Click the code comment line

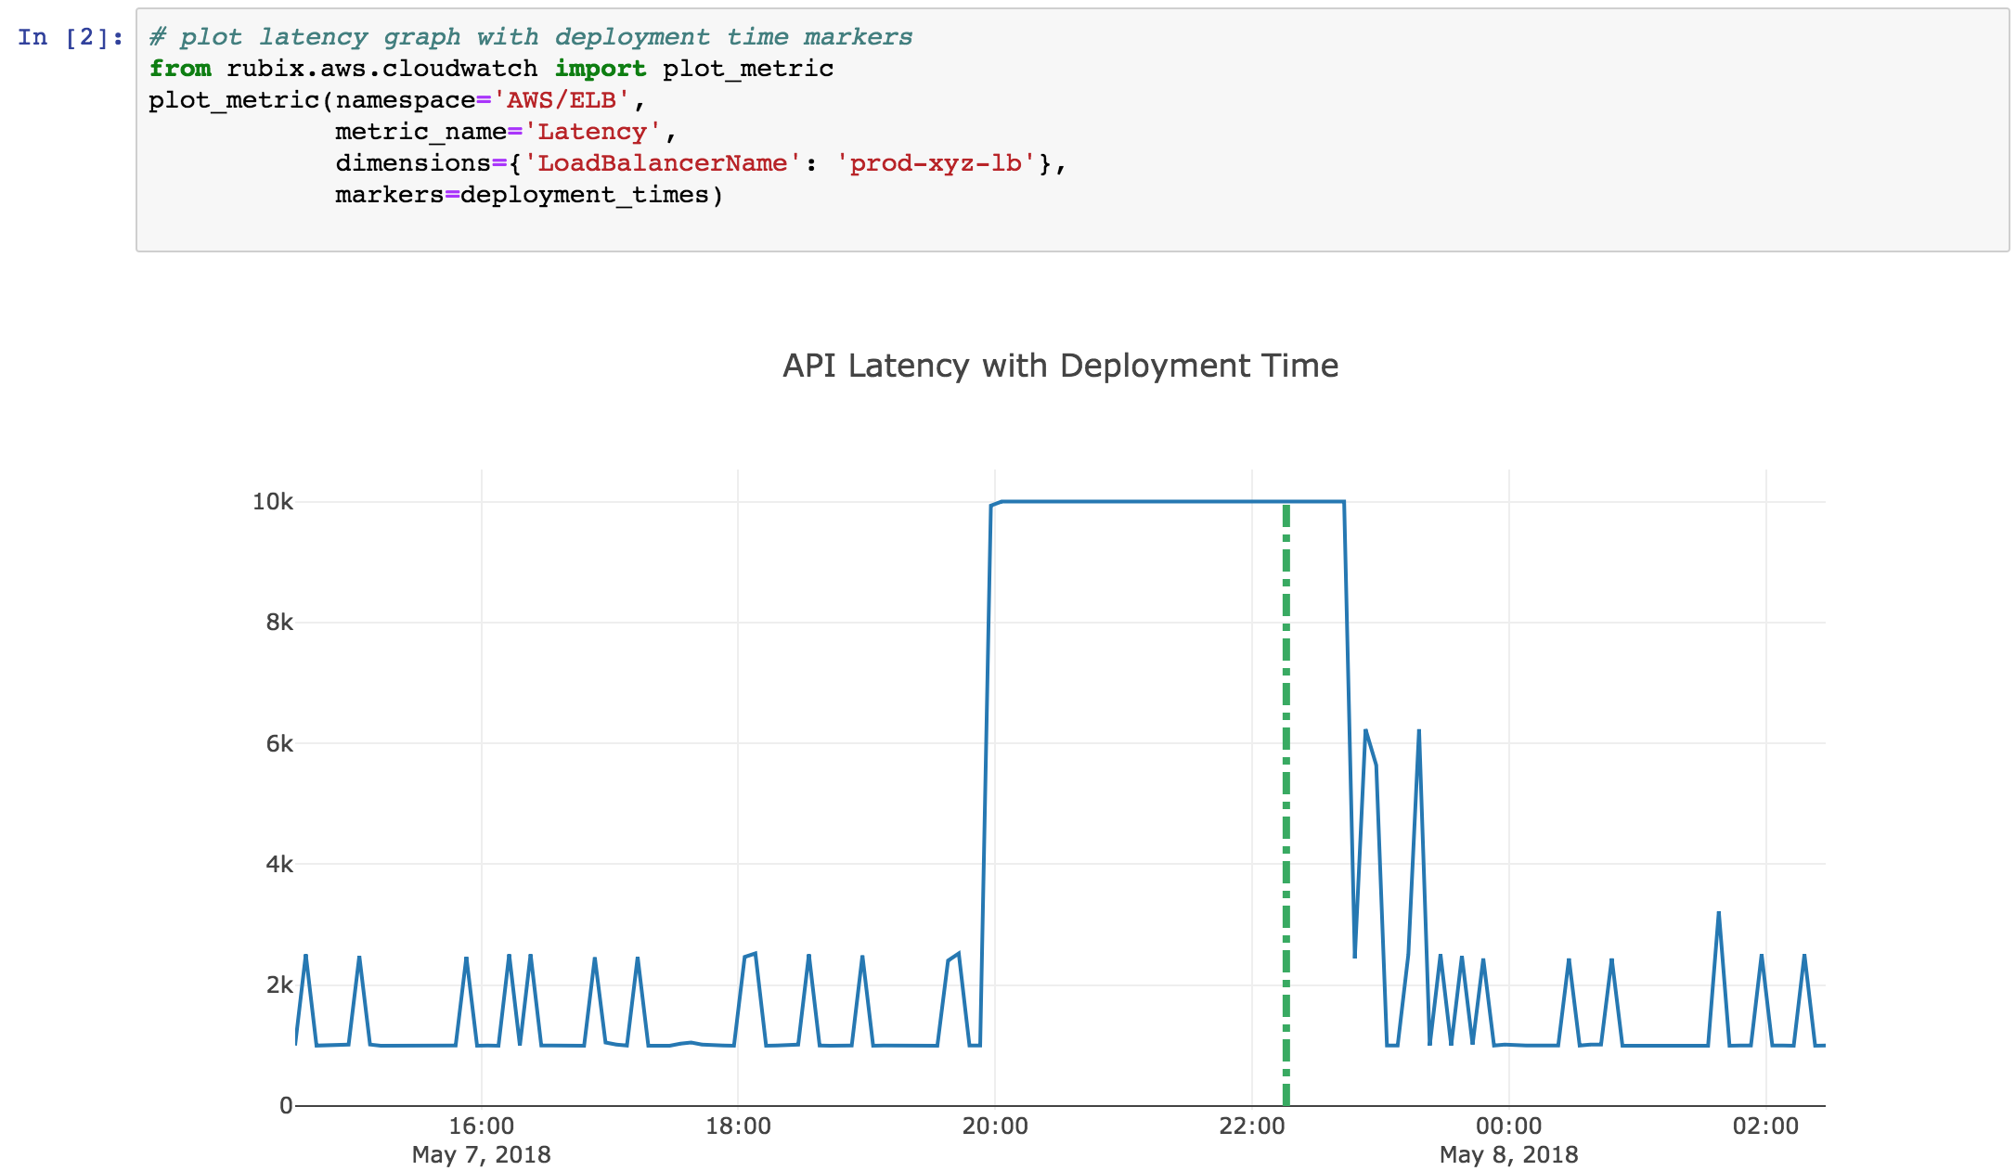530,37
